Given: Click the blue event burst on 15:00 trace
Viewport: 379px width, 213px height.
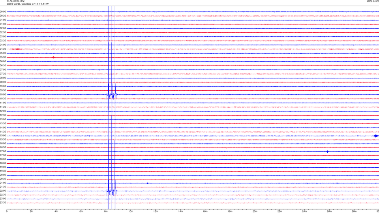Looking at the screenshot, I should coord(376,136).
